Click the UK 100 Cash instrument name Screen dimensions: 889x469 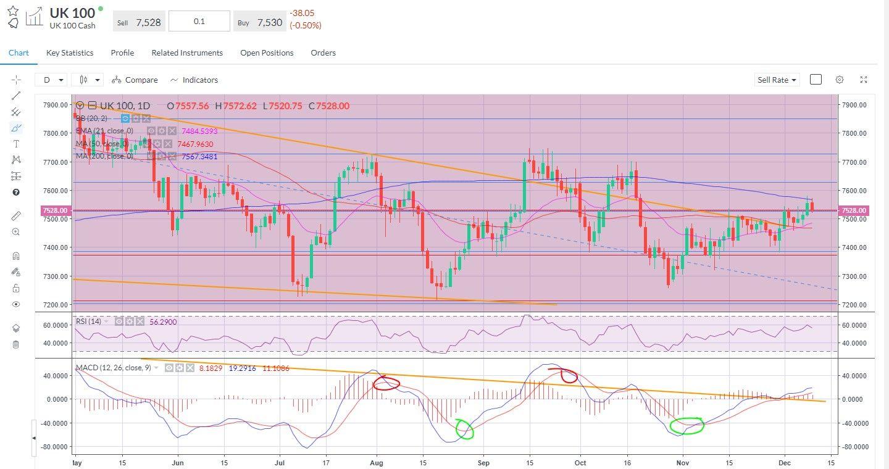72,25
